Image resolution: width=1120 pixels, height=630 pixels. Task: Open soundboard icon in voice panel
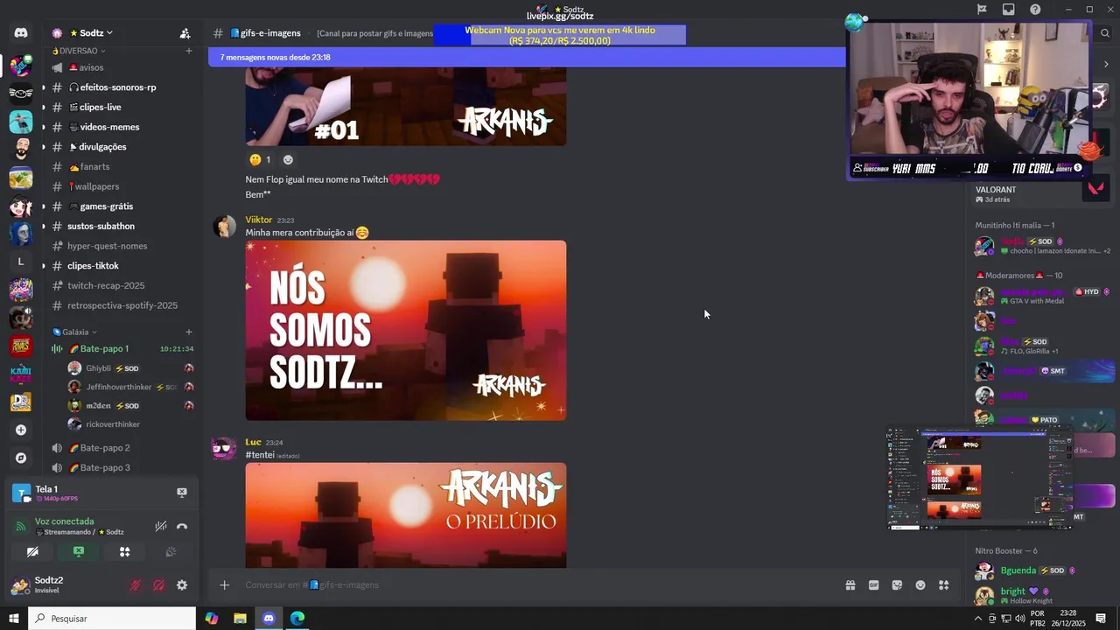pos(171,552)
